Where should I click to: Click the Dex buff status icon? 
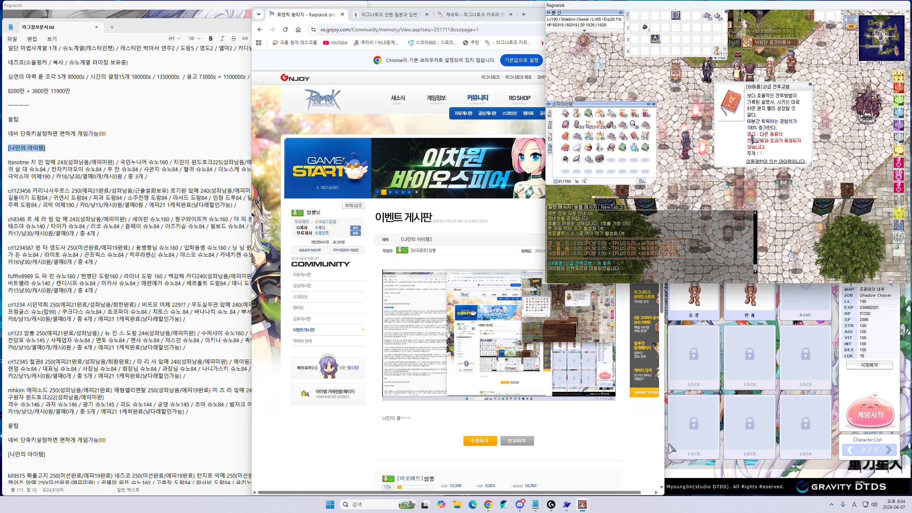898,125
